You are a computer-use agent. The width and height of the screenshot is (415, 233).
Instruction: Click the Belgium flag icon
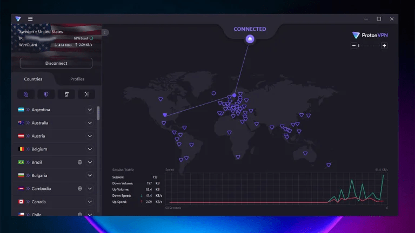tap(21, 149)
